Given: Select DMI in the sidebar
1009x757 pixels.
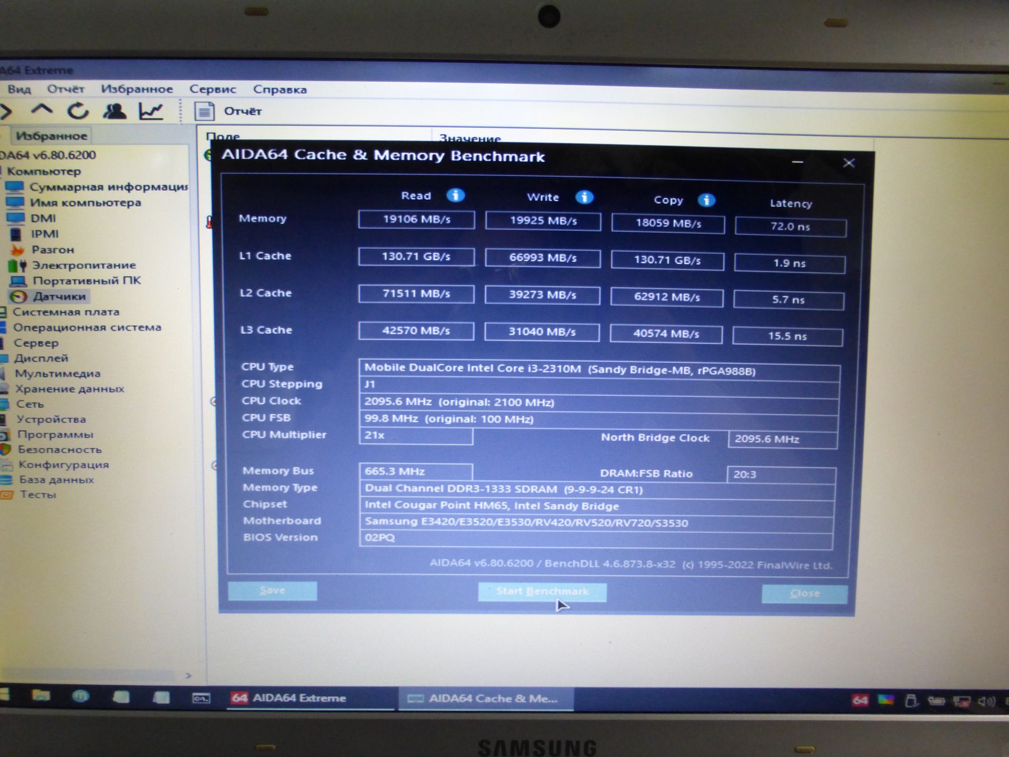Looking at the screenshot, I should 43,218.
